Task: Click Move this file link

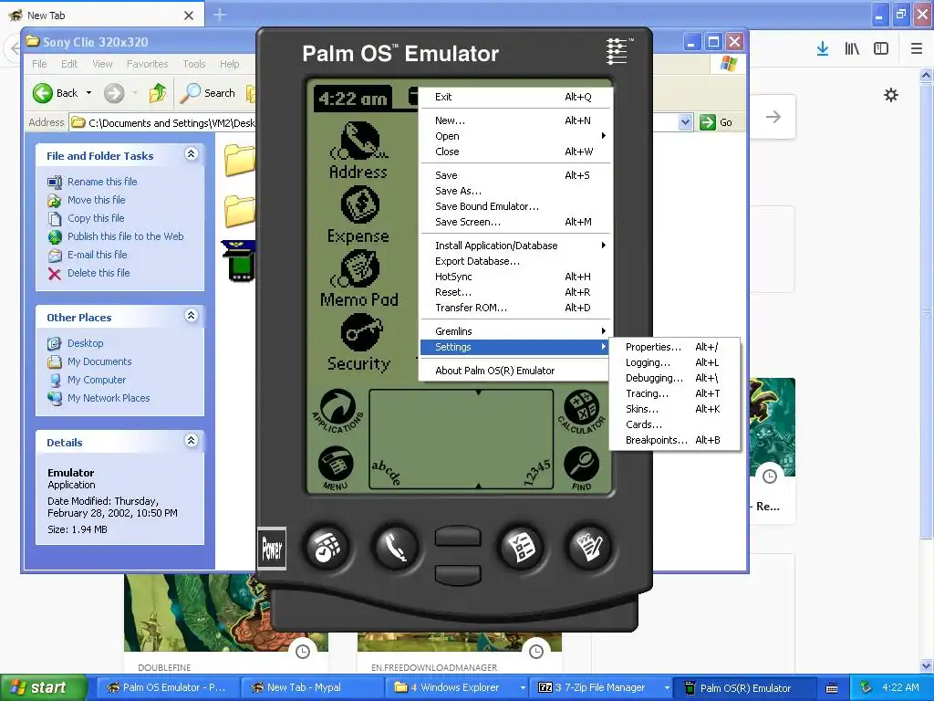Action: (x=96, y=200)
